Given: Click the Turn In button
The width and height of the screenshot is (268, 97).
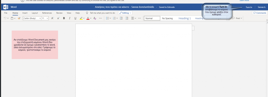Looking at the screenshot, I should tap(249, 7).
